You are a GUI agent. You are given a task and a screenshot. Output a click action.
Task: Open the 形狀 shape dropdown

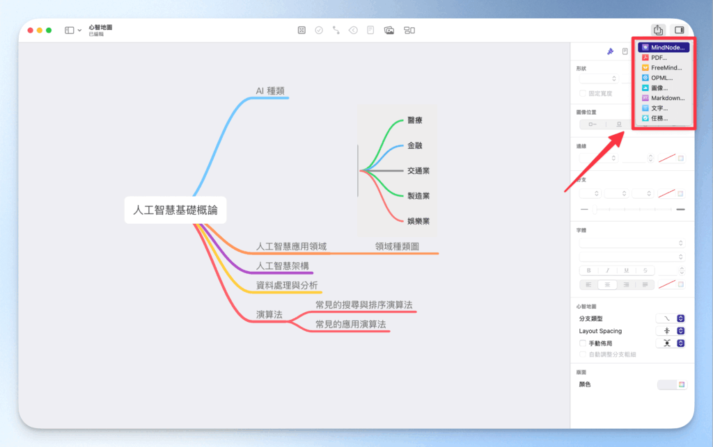598,79
